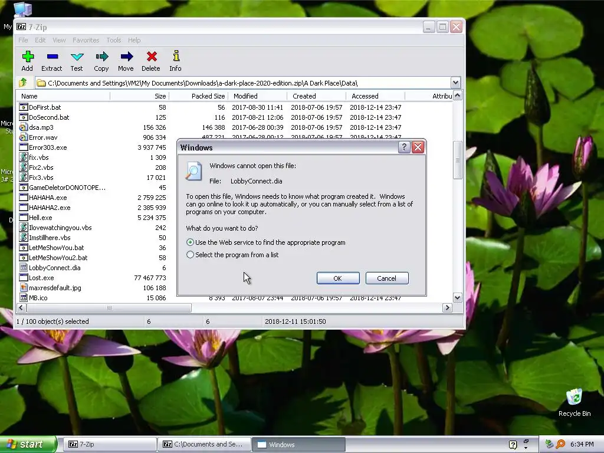
Task: Click the vertical scrollbar up arrow
Action: pos(457,96)
